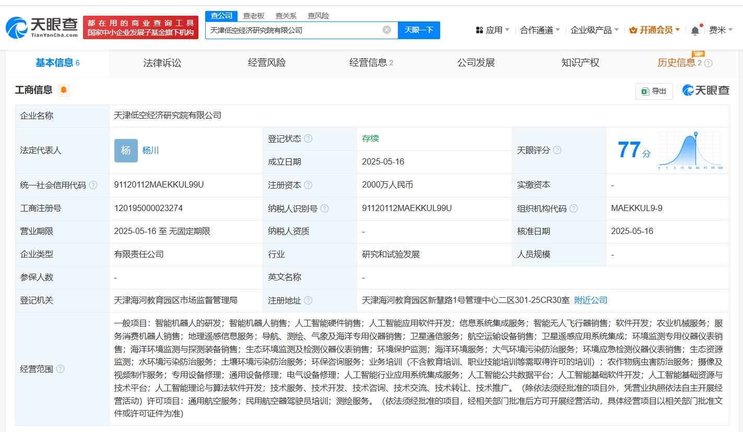The width and height of the screenshot is (743, 432).
Task: Click question icon beside 天眼评分
Action: click(x=557, y=150)
